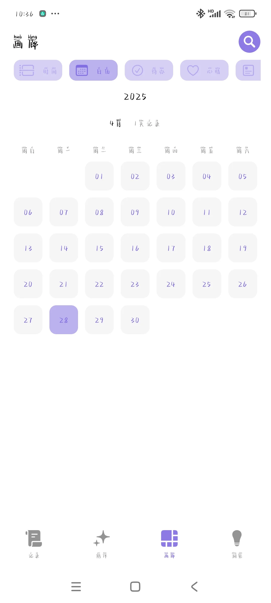Image resolution: width=271 pixels, height=603 pixels.
Task: Open 陪伴 sparkle icon in bottom navigation
Action: click(x=102, y=544)
